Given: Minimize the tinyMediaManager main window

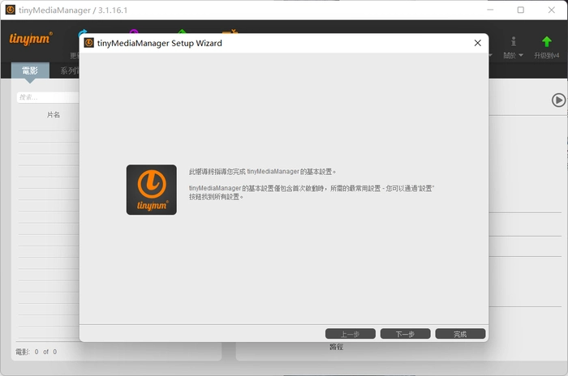Looking at the screenshot, I should tap(490, 10).
